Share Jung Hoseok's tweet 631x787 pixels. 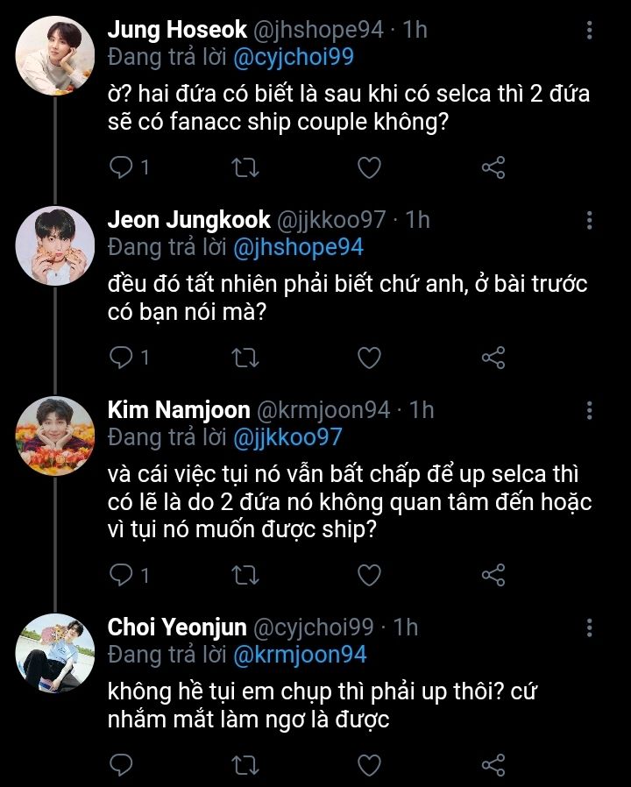point(494,167)
